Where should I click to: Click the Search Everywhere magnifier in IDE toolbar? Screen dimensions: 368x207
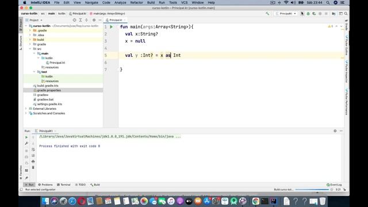(x=346, y=14)
